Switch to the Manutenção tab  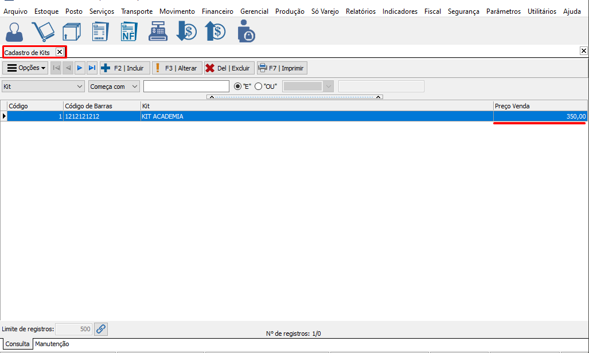tap(52, 344)
